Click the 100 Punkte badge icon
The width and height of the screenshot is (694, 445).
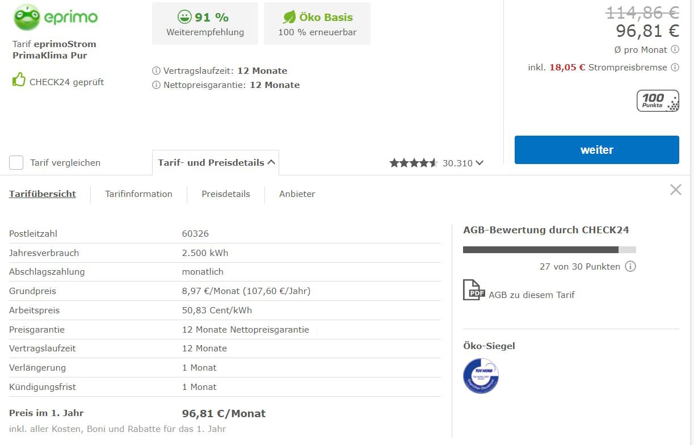click(x=658, y=100)
